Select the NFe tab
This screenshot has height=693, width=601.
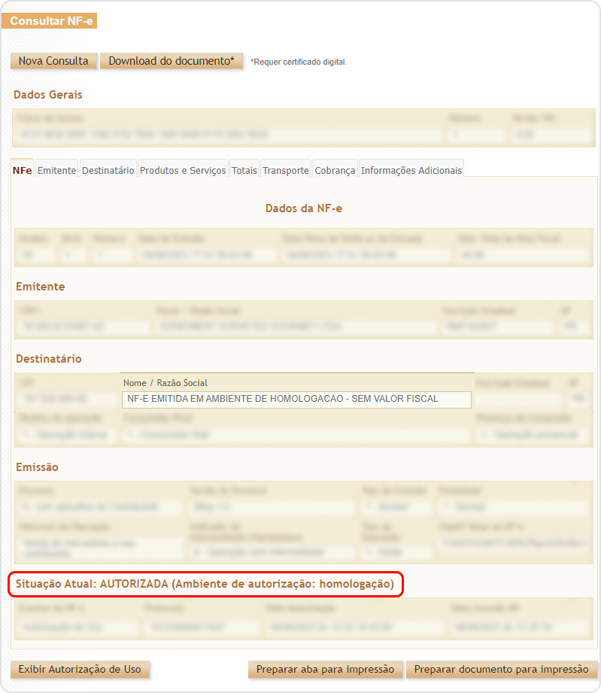(22, 170)
